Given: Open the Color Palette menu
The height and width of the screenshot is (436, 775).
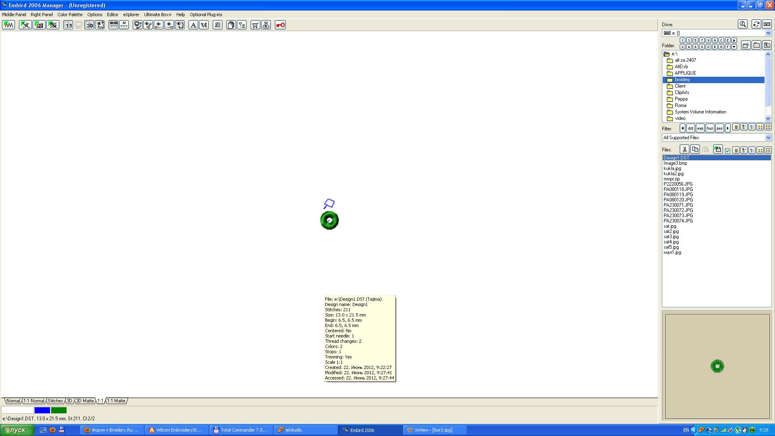Looking at the screenshot, I should tap(70, 15).
